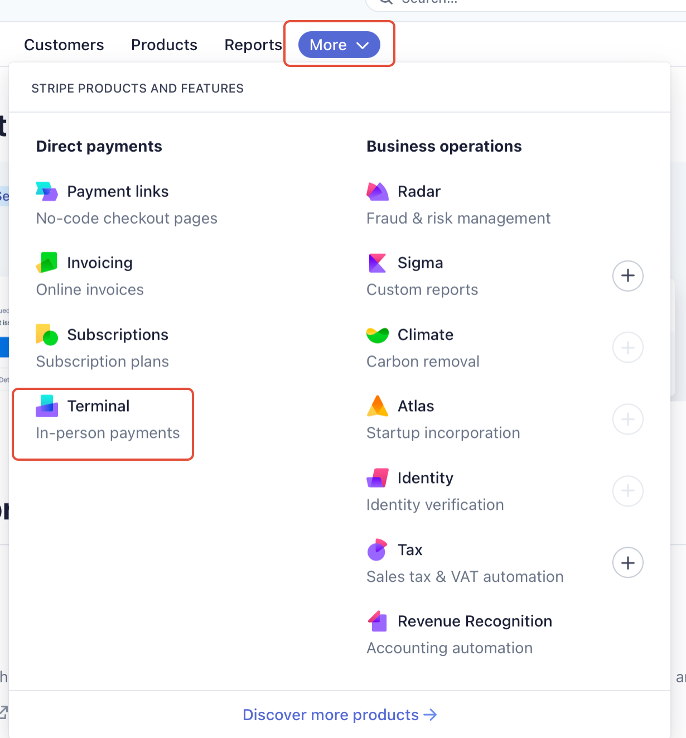
Task: Click the Tax purple circle icon
Action: tap(378, 549)
